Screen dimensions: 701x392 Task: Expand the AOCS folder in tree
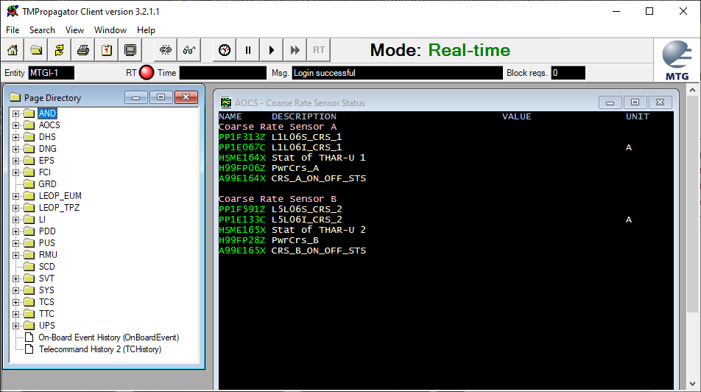point(16,125)
